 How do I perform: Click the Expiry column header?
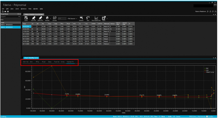24,24
